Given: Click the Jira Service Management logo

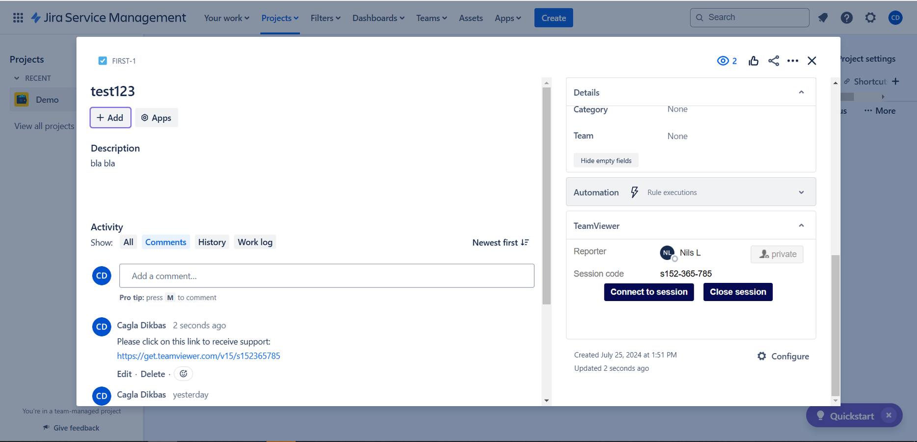Looking at the screenshot, I should [108, 18].
